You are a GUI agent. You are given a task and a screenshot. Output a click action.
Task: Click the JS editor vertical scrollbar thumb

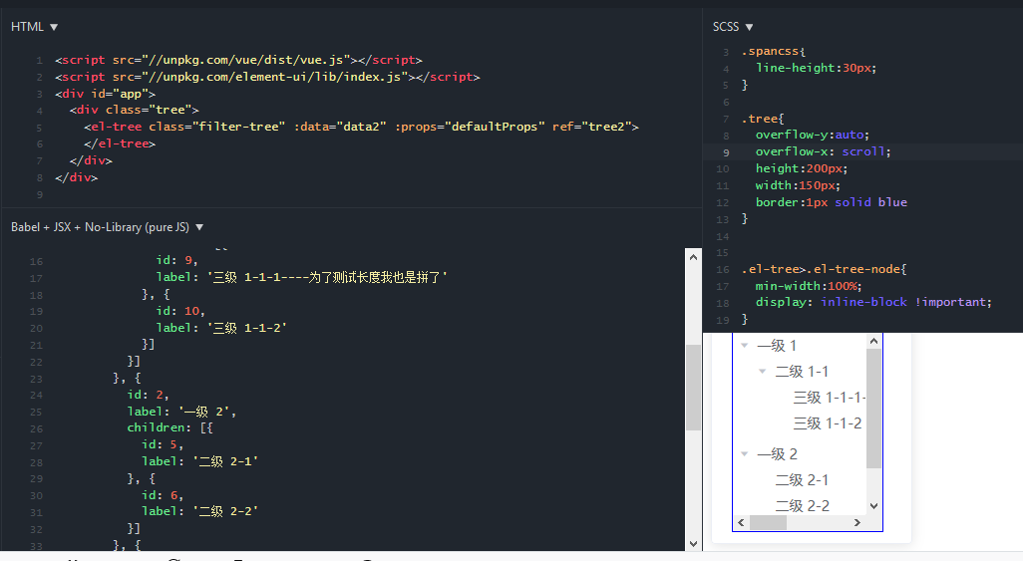tap(693, 388)
